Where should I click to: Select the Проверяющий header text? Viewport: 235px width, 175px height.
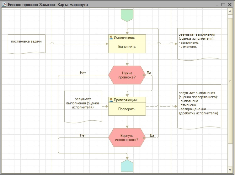pyautogui.click(x=125, y=100)
